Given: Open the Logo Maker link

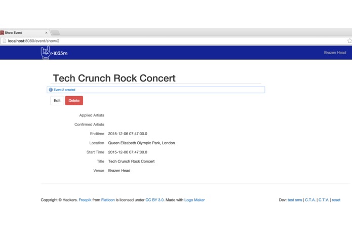Looking at the screenshot, I should 194,200.
